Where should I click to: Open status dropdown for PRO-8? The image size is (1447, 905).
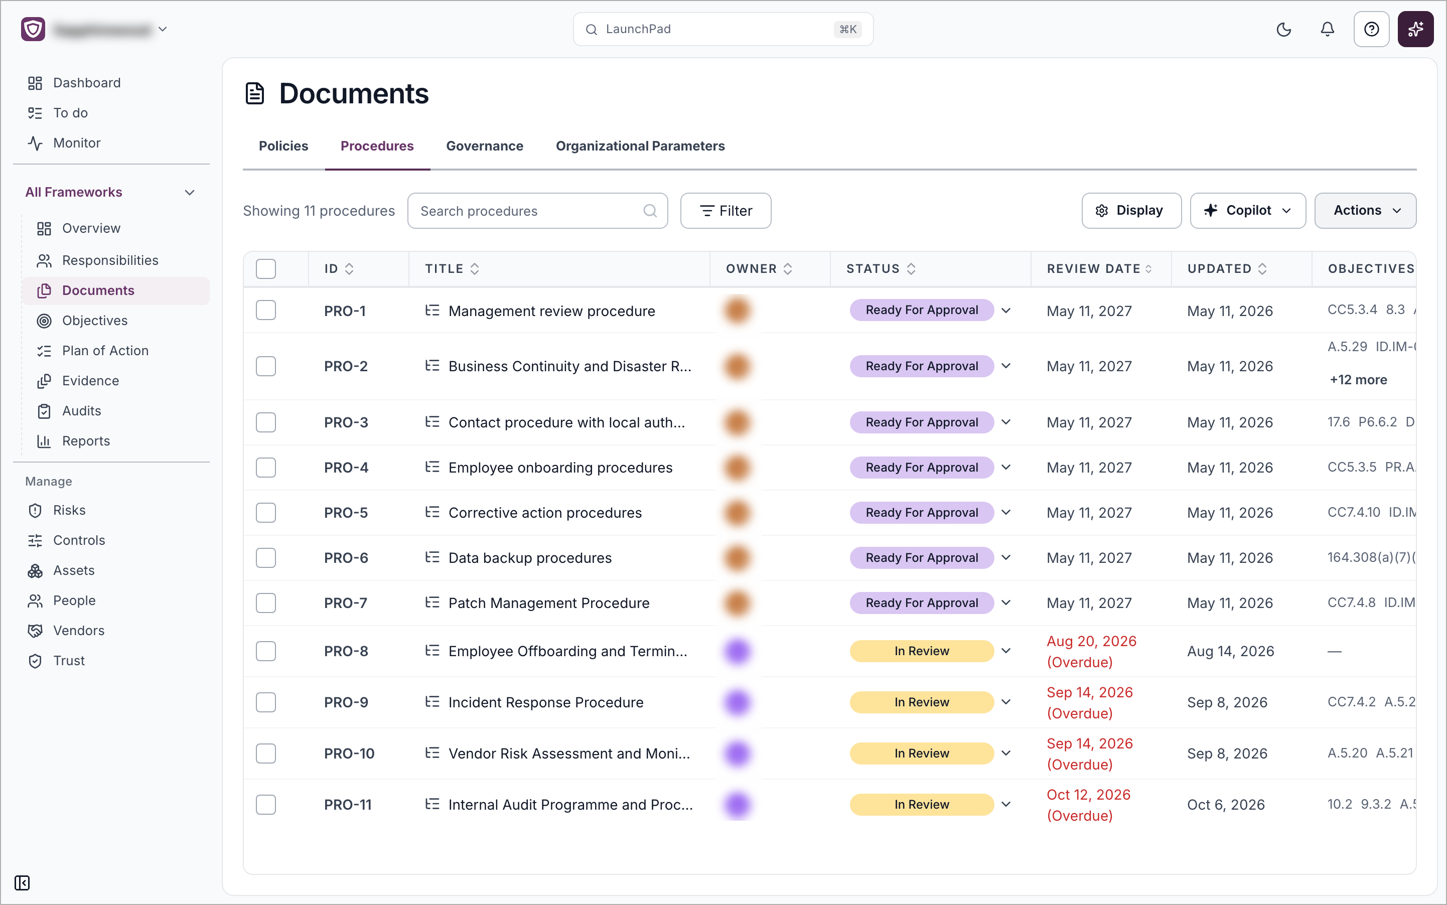click(x=1006, y=651)
